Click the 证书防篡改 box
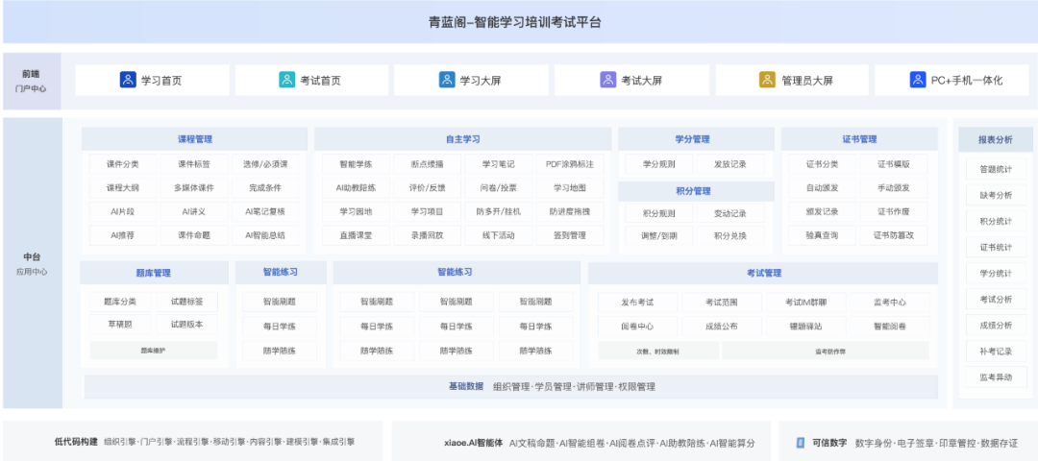The height and width of the screenshot is (461, 1038). click(894, 234)
